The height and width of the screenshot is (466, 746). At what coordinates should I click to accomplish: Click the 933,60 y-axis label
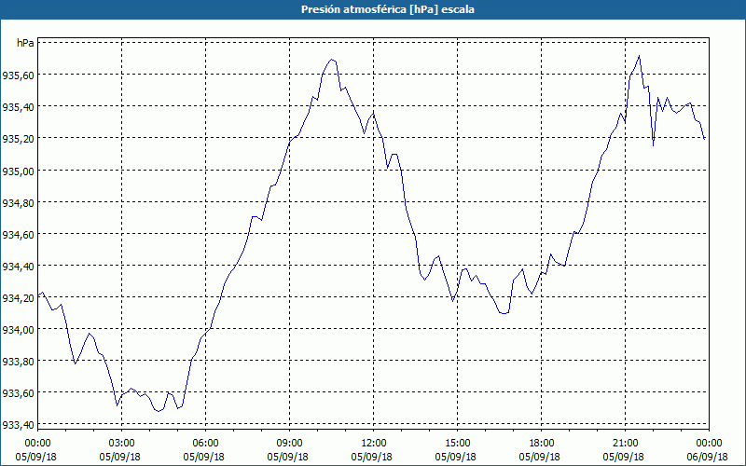18,392
